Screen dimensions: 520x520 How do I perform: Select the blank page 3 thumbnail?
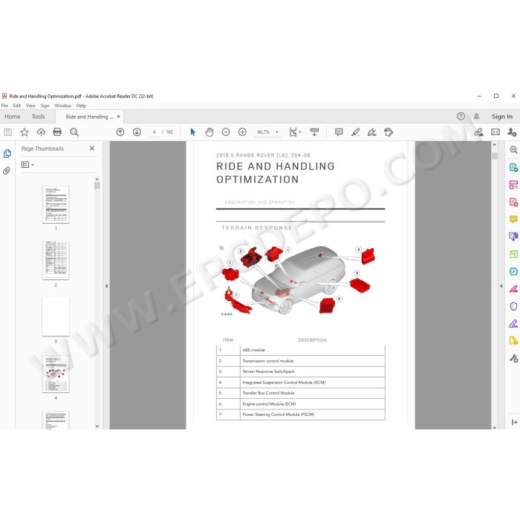coord(56,316)
